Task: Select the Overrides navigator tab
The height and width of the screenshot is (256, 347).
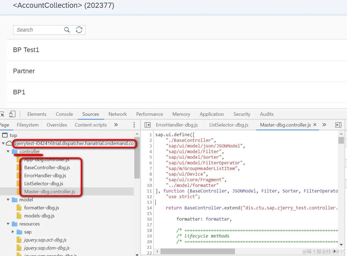Action: coord(57,125)
